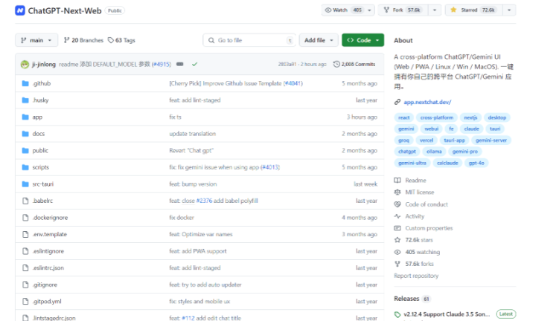This screenshot has height=321, width=559.
Task: Click the Activity pulse icon
Action: (397, 216)
